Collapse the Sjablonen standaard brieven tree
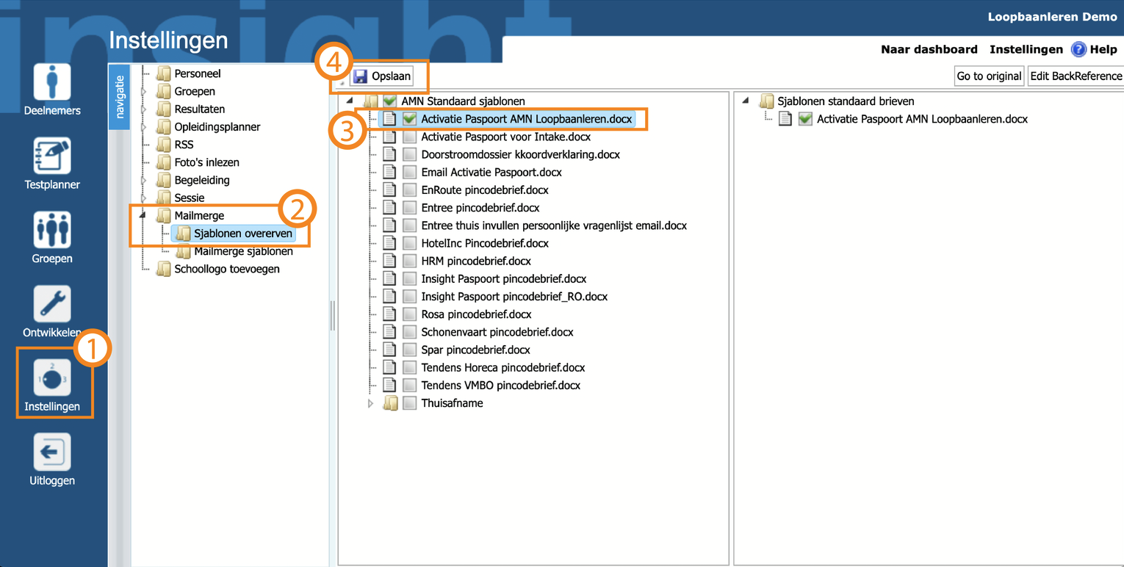Viewport: 1124px width, 567px height. (x=746, y=101)
